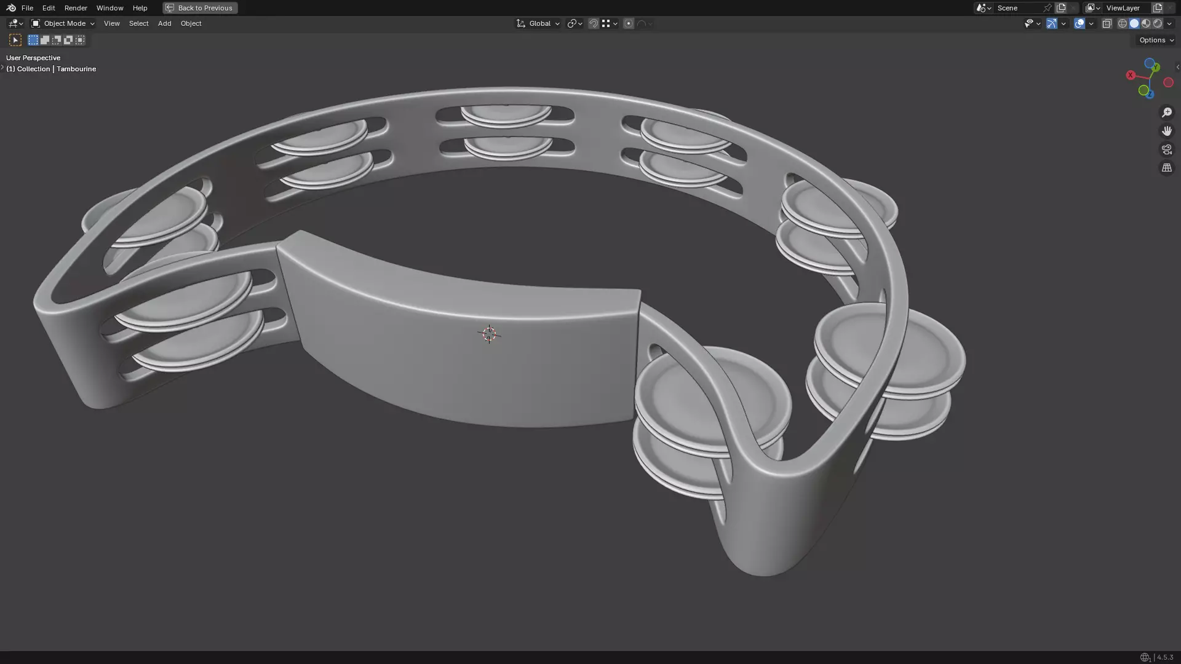The width and height of the screenshot is (1181, 664).
Task: Switch to wireframe viewport shading
Action: (1122, 23)
